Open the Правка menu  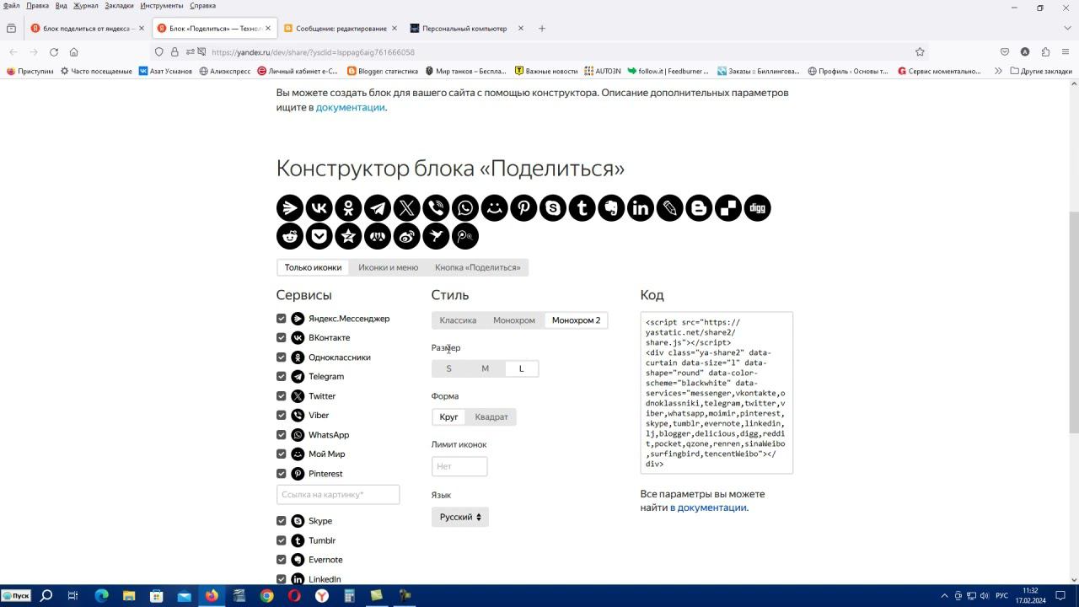coord(37,5)
